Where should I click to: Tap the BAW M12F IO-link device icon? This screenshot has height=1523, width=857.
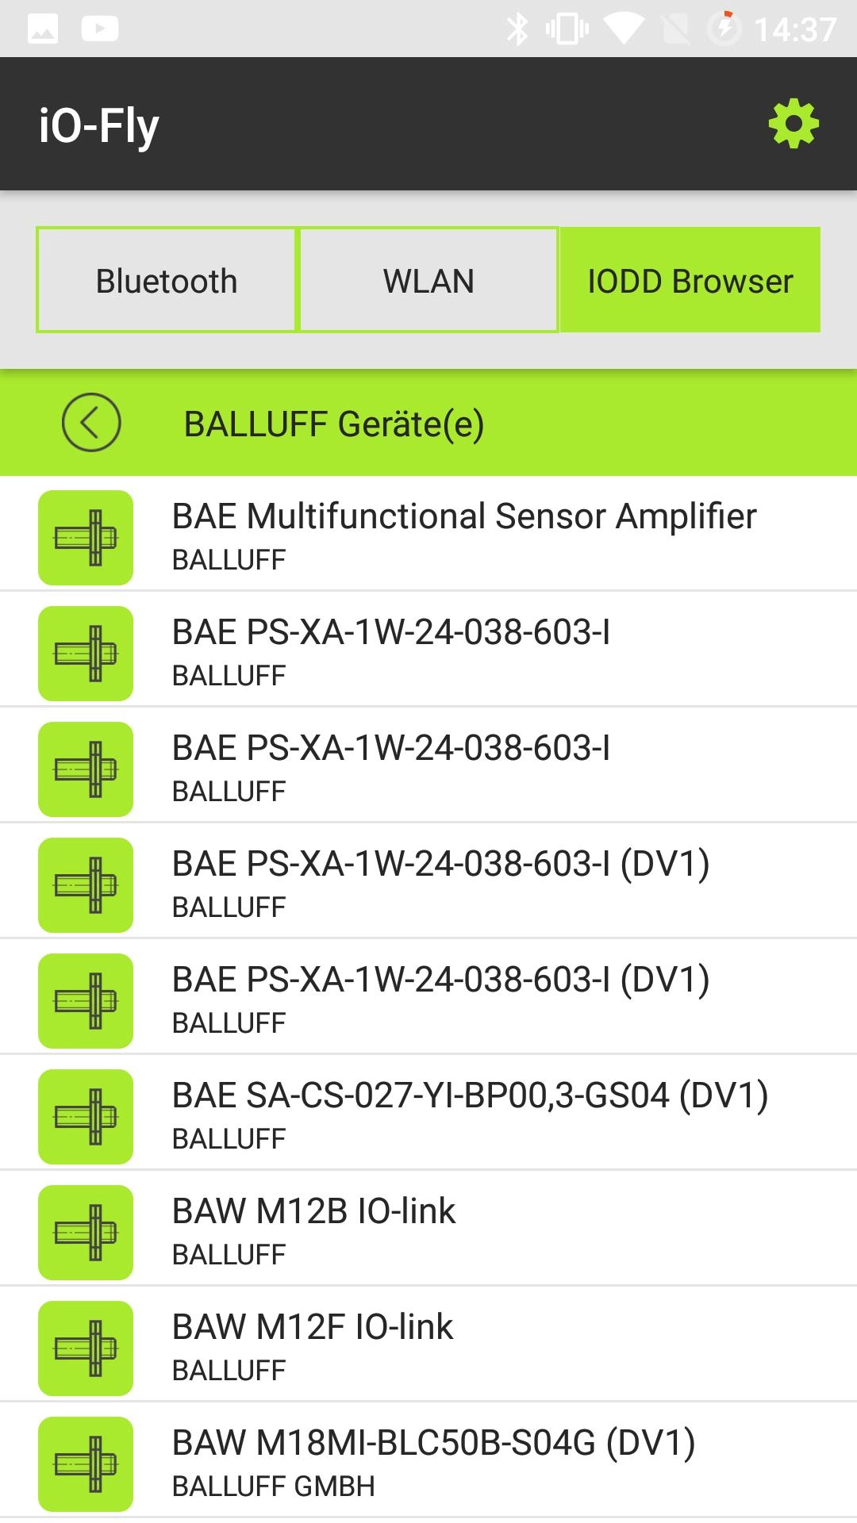click(86, 1348)
